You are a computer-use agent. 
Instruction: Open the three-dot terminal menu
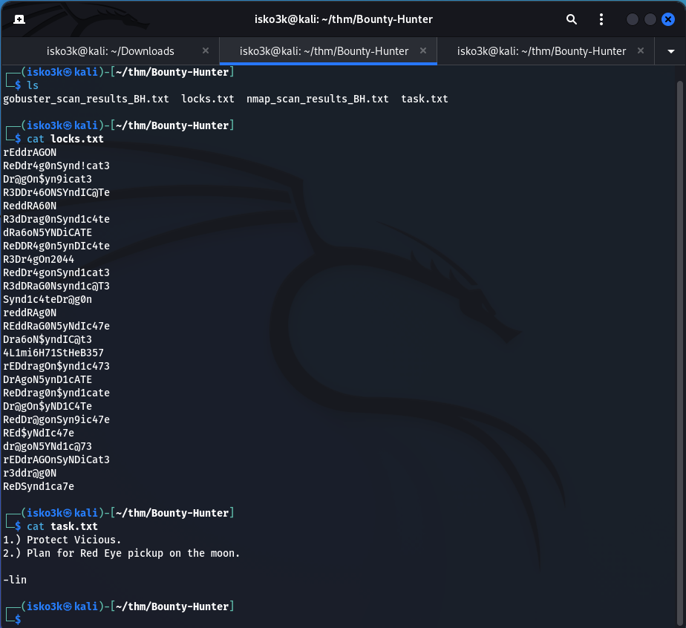(x=601, y=19)
